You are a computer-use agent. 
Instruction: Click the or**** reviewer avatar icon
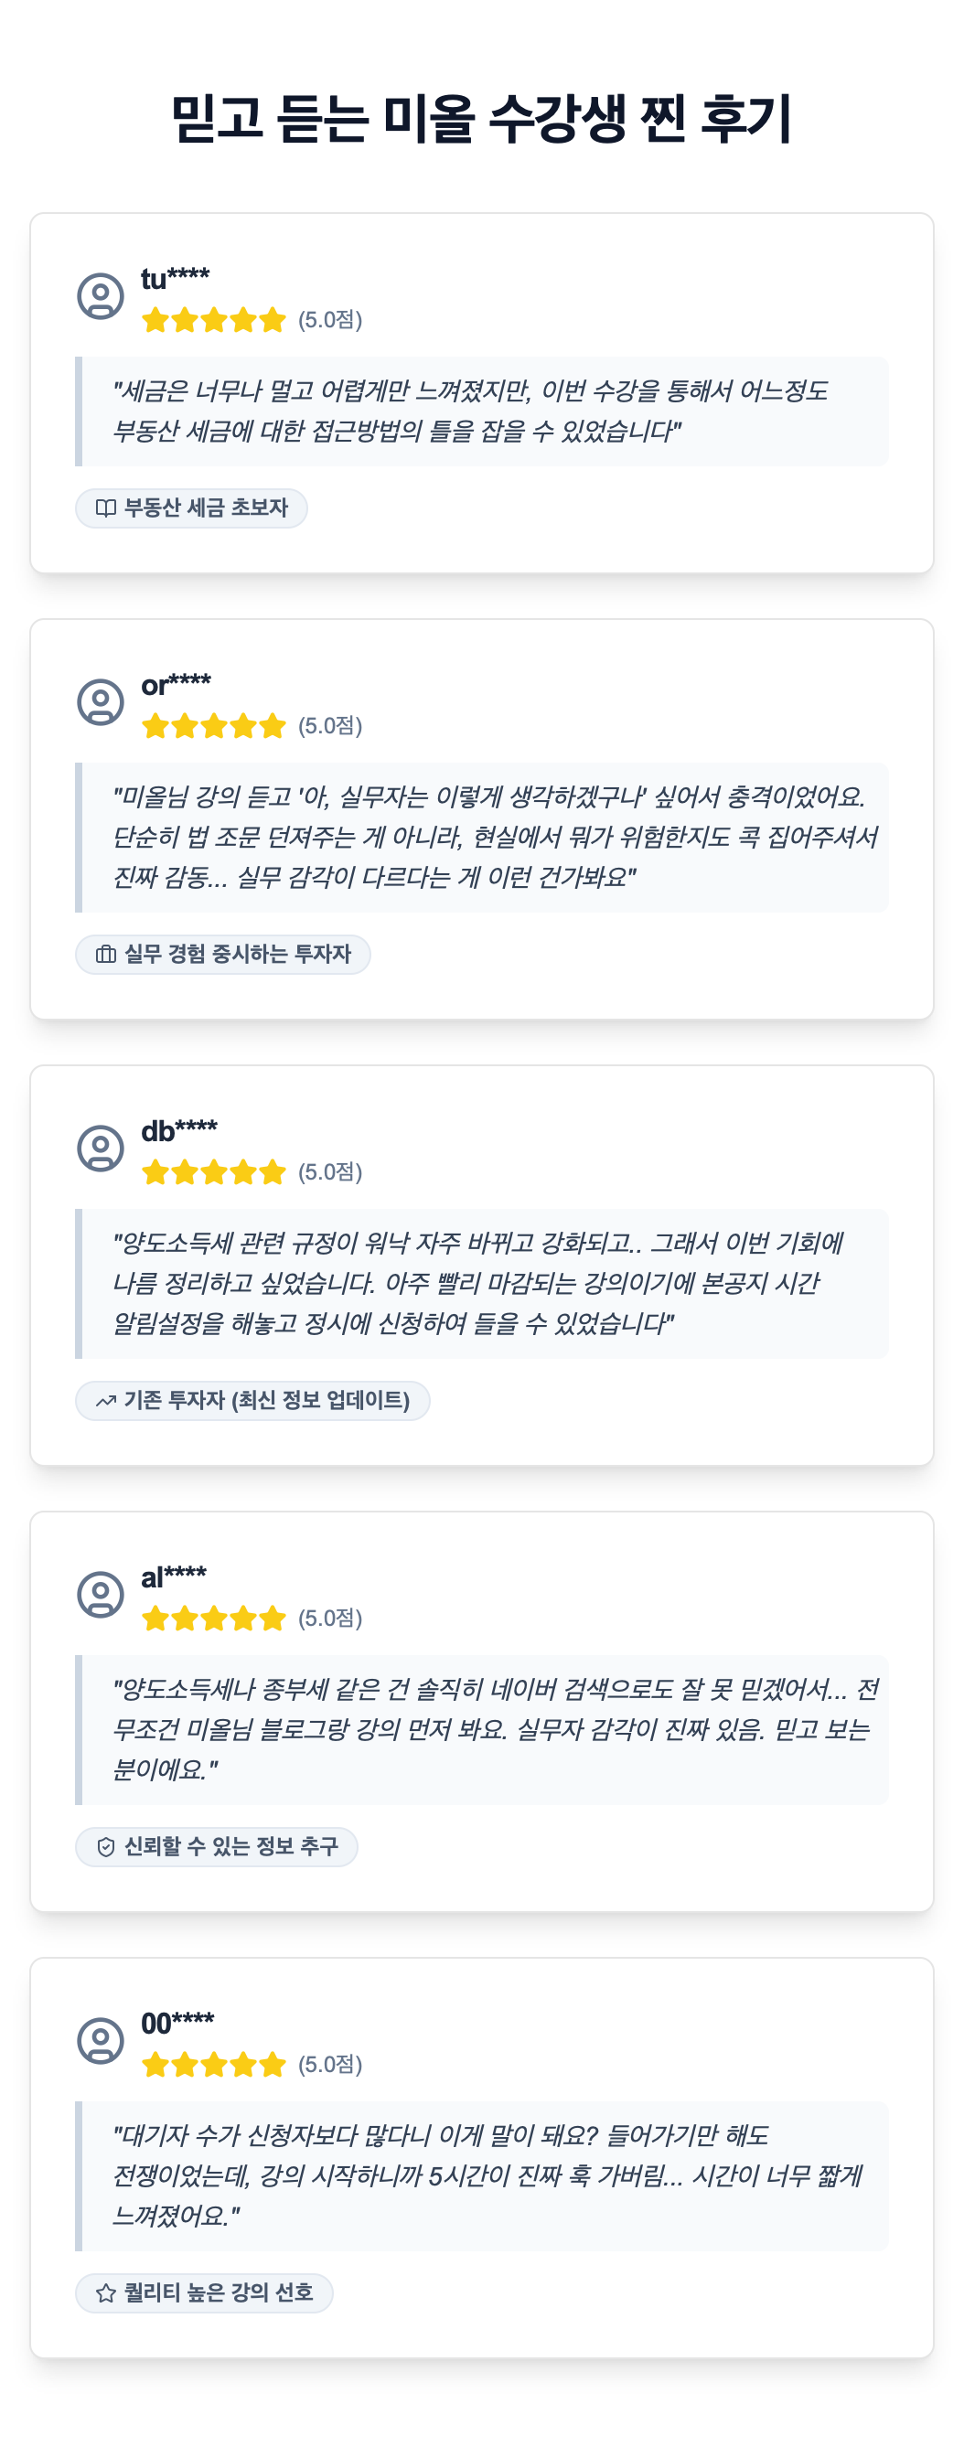click(x=101, y=702)
